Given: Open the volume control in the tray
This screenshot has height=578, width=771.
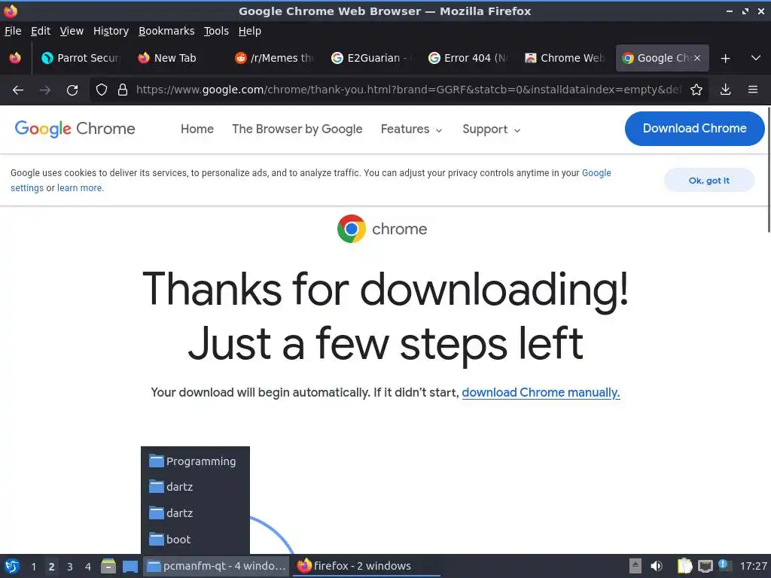Looking at the screenshot, I should click(x=657, y=566).
